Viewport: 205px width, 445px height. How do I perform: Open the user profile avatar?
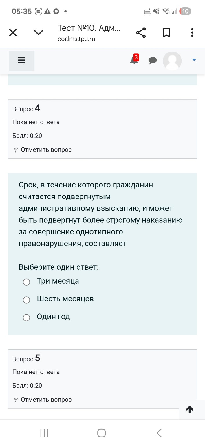pos(172,61)
